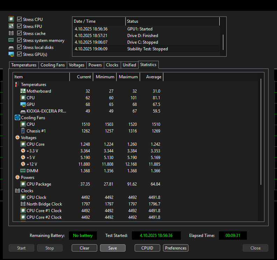Open the Cooling Fans tab
Image resolution: width=277 pixels, height=260 pixels.
[53, 65]
